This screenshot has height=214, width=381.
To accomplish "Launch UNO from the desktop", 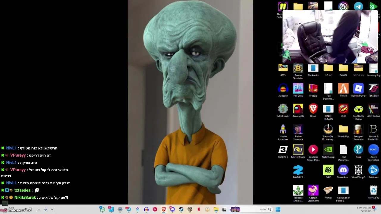I will click(x=343, y=111).
